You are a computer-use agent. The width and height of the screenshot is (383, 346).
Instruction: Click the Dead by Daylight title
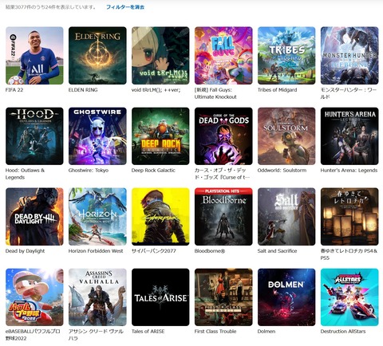pos(26,251)
